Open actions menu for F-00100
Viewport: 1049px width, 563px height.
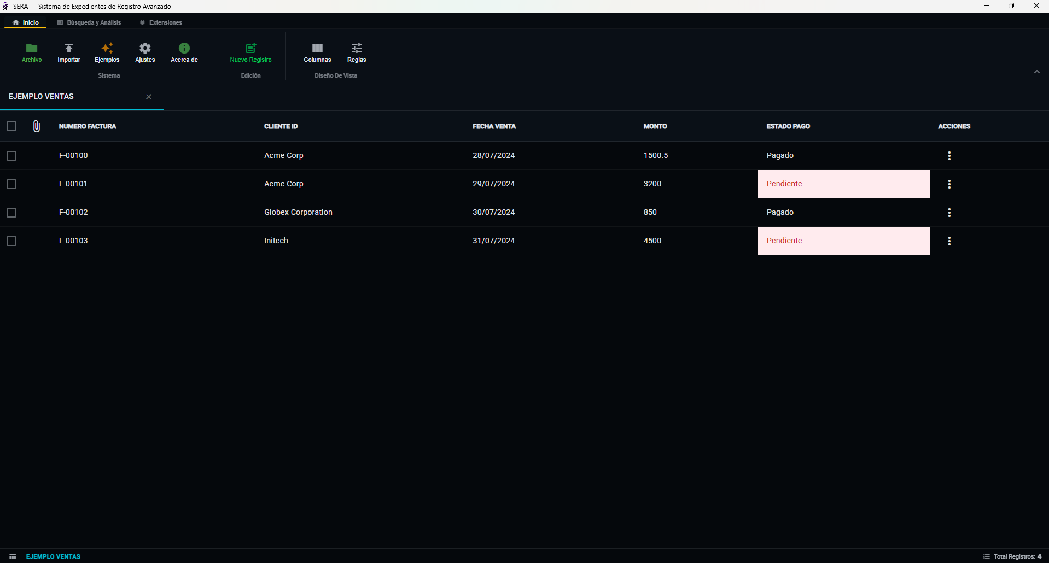click(949, 156)
